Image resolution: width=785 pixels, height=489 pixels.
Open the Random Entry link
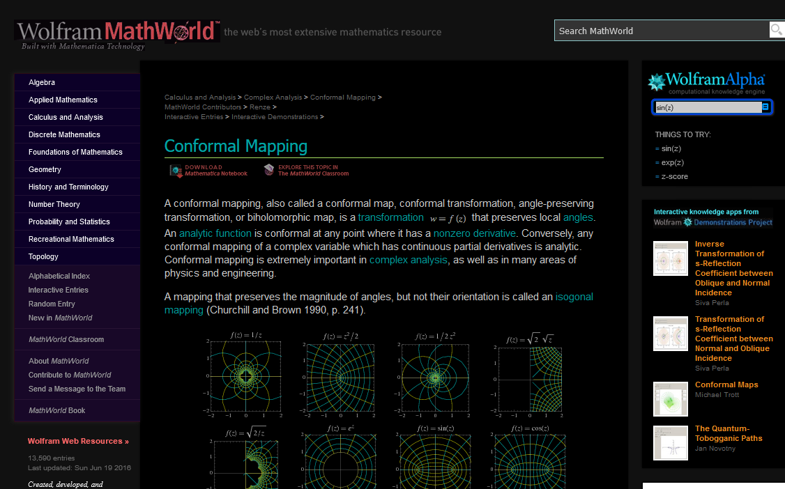pos(50,304)
